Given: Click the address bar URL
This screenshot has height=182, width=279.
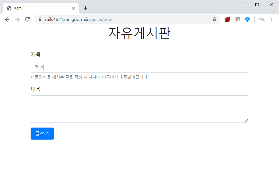Looking at the screenshot, I should click(x=78, y=19).
